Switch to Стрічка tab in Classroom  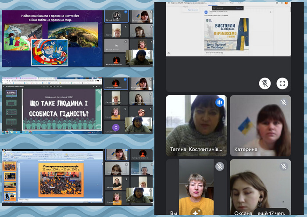click(x=213, y=3)
